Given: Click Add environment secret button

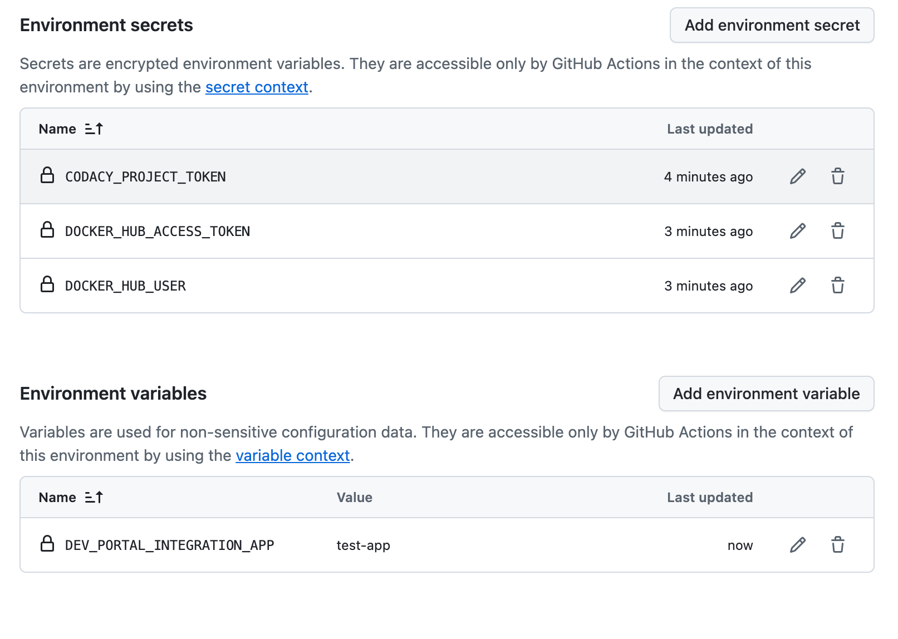Looking at the screenshot, I should (772, 25).
